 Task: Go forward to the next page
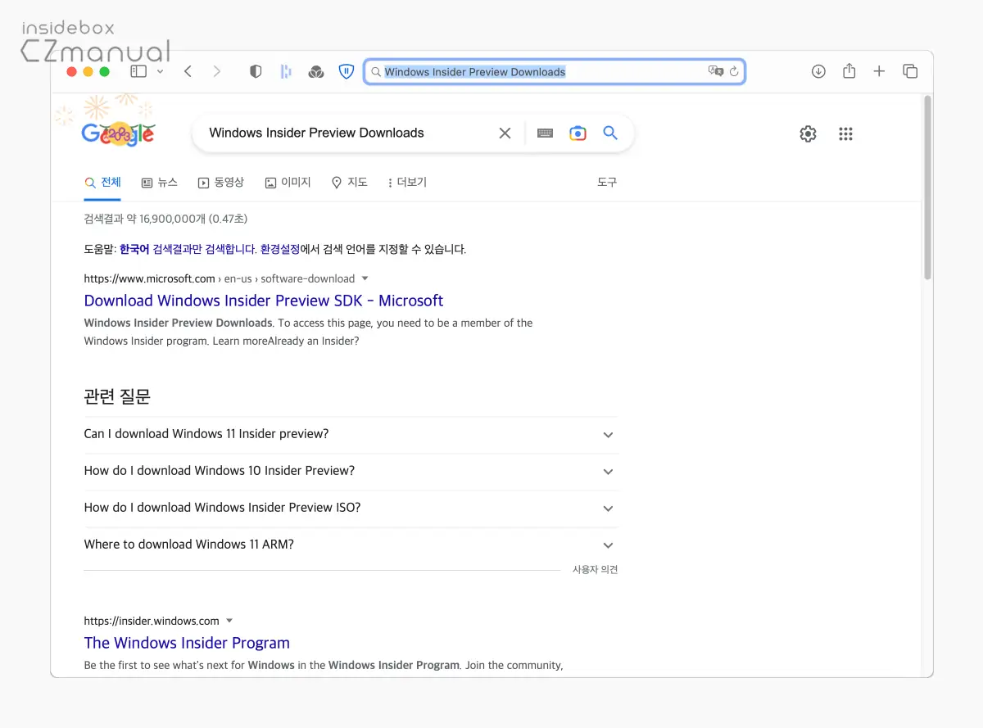216,71
